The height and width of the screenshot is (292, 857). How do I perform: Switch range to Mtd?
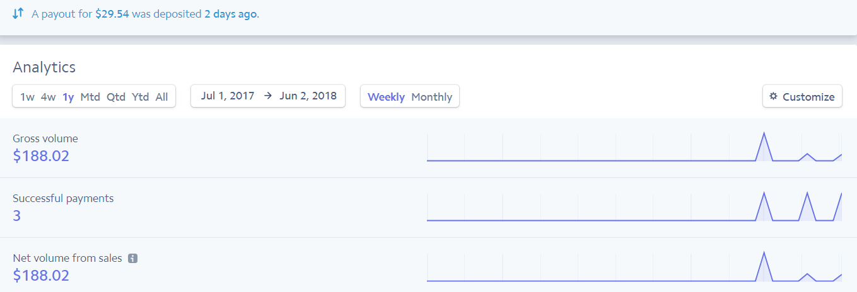point(90,97)
